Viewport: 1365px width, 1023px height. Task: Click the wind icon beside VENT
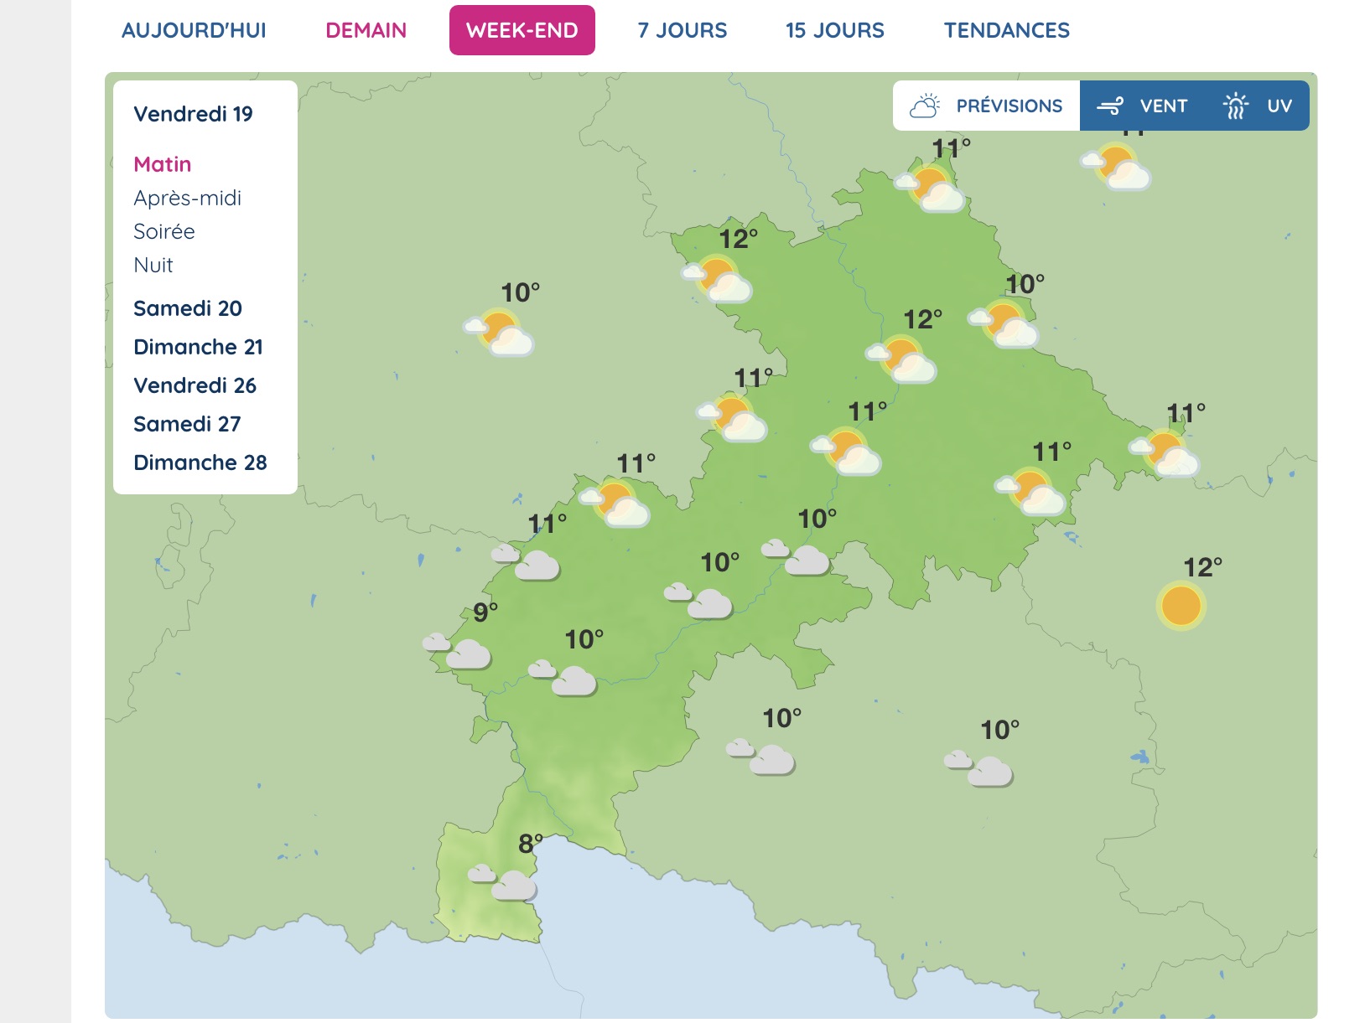coord(1110,106)
